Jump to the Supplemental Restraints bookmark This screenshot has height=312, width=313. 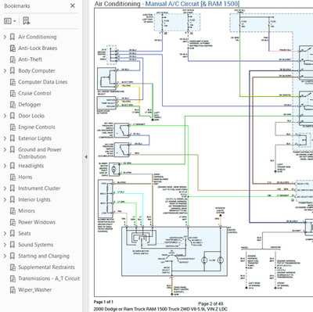(x=46, y=267)
